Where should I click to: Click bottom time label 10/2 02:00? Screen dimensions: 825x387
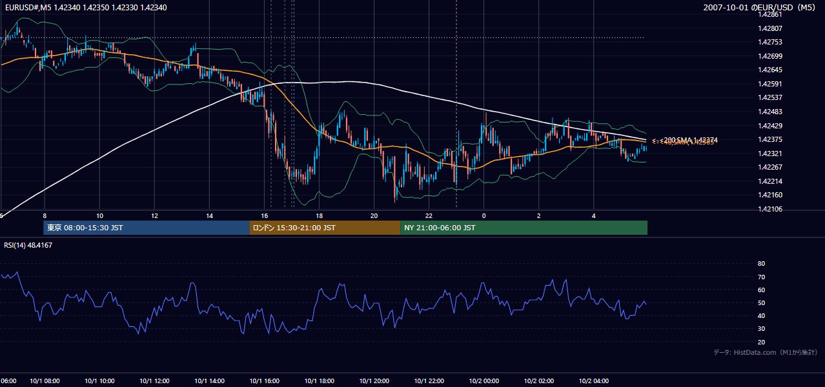pyautogui.click(x=539, y=381)
